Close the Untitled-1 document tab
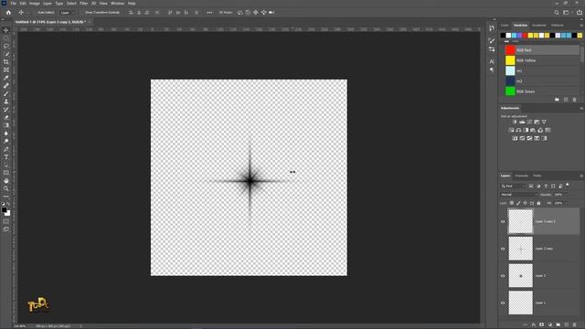 [x=90, y=22]
